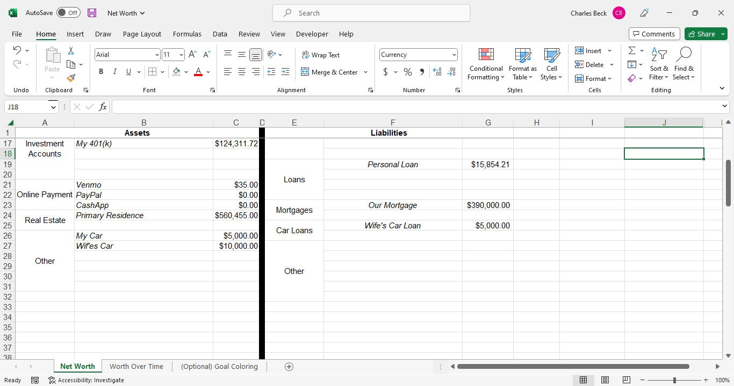Decrease font size with the smaller A icon
The width and height of the screenshot is (734, 386).
pyautogui.click(x=207, y=55)
